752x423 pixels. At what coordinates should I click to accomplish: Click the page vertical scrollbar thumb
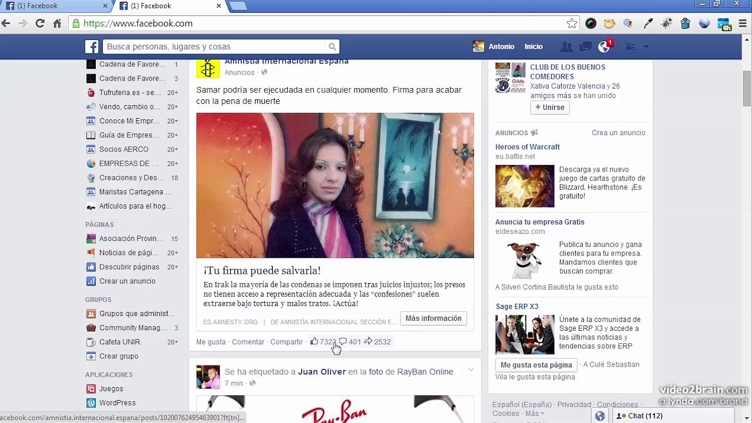(747, 88)
